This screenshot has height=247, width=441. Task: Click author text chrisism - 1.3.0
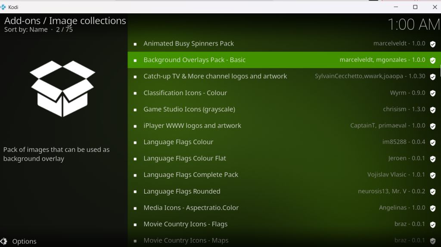pyautogui.click(x=404, y=109)
